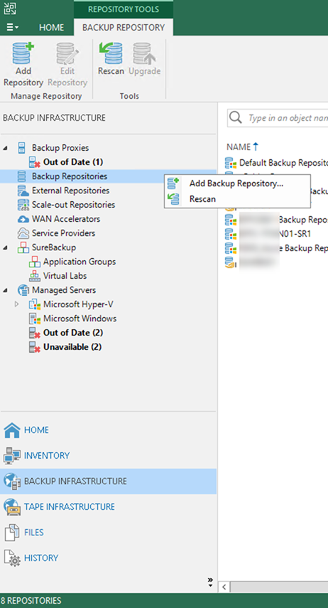Click the Tape Infrastructure icon
This screenshot has width=328, height=608.
pos(11,507)
